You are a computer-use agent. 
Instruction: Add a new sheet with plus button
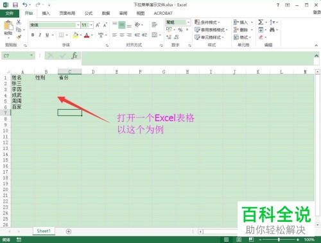coord(69,231)
